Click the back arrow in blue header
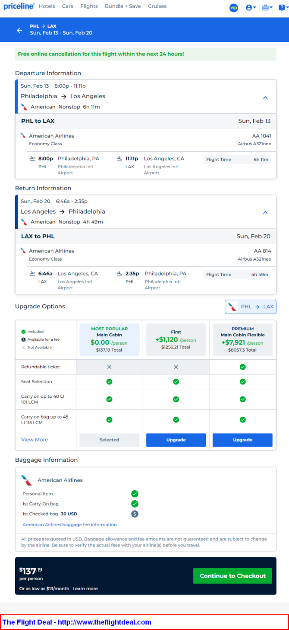289x630 pixels. point(19,30)
